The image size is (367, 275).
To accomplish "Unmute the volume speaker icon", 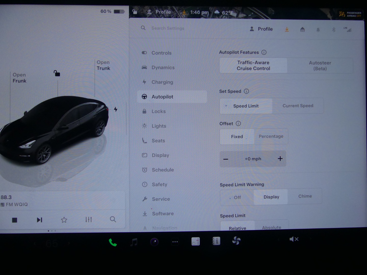I will 294,239.
